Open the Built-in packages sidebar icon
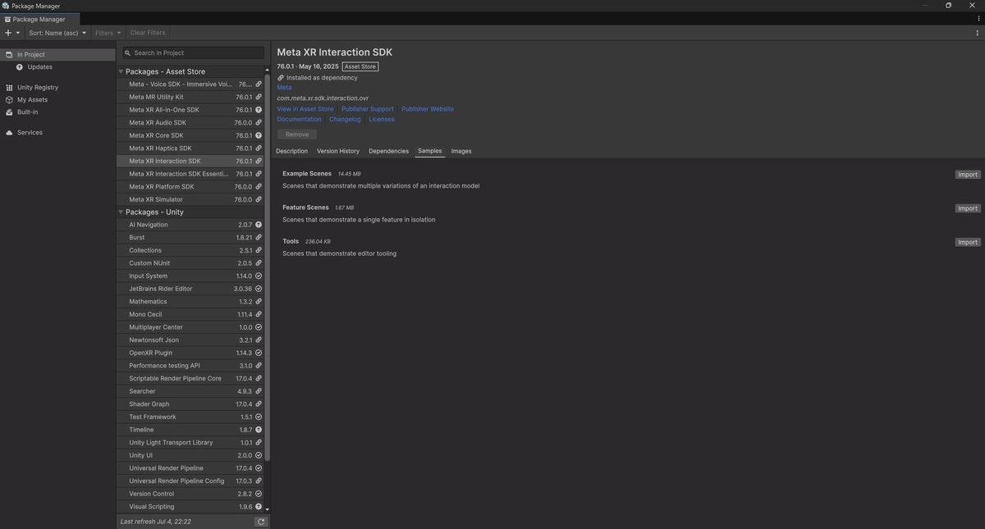Screen dimensions: 985x529 pyautogui.click(x=9, y=112)
